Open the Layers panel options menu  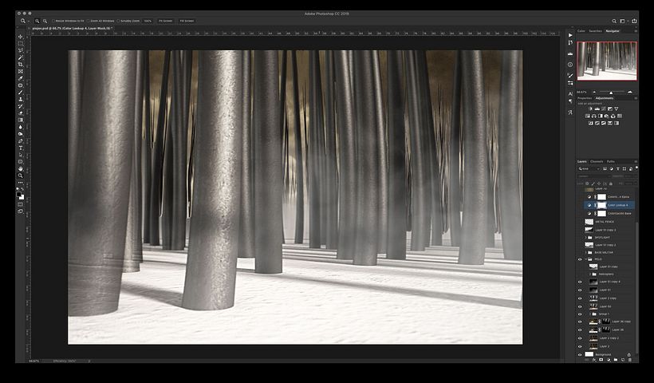pyautogui.click(x=636, y=161)
